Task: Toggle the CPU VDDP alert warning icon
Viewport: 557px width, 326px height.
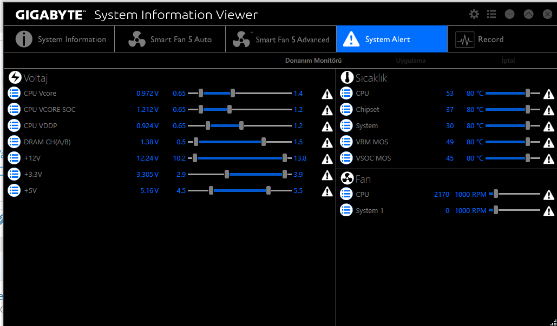Action: coord(327,127)
